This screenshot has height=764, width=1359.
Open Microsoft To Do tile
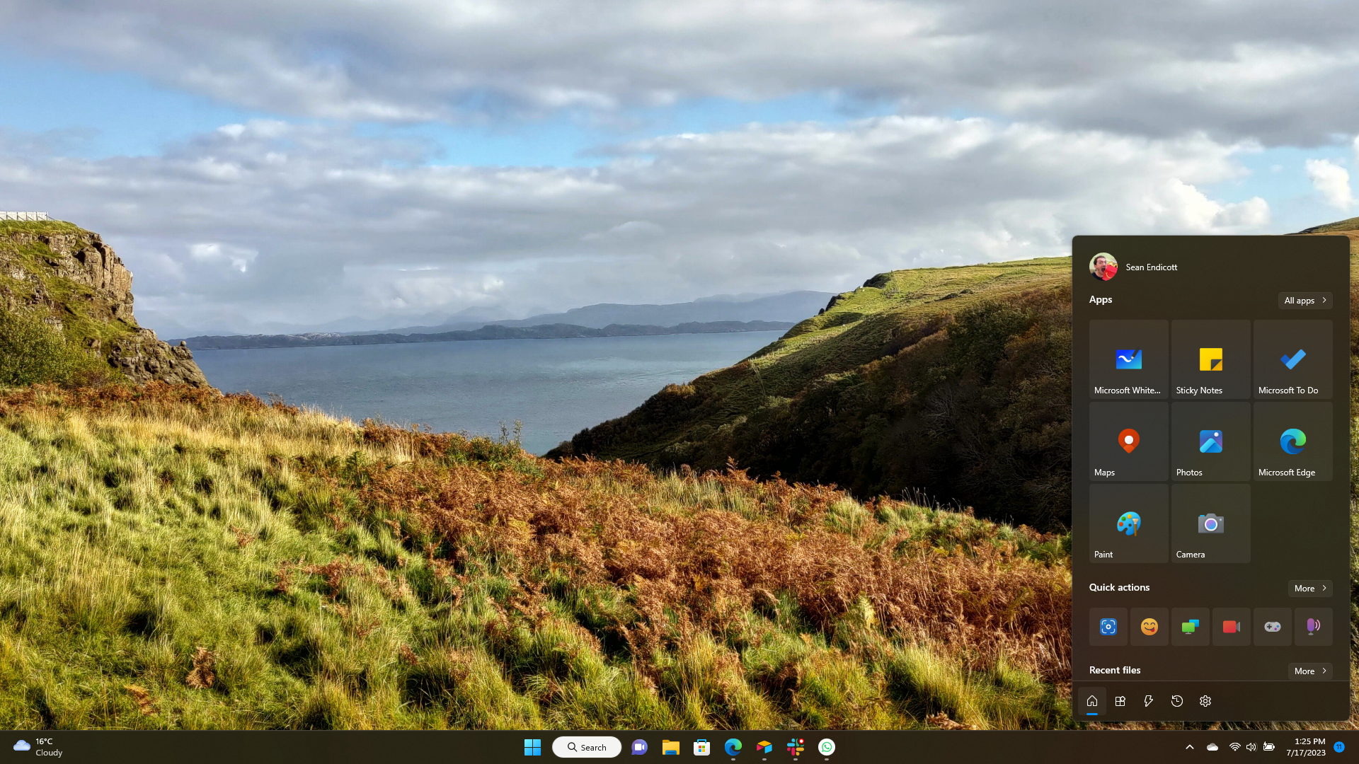click(x=1292, y=359)
